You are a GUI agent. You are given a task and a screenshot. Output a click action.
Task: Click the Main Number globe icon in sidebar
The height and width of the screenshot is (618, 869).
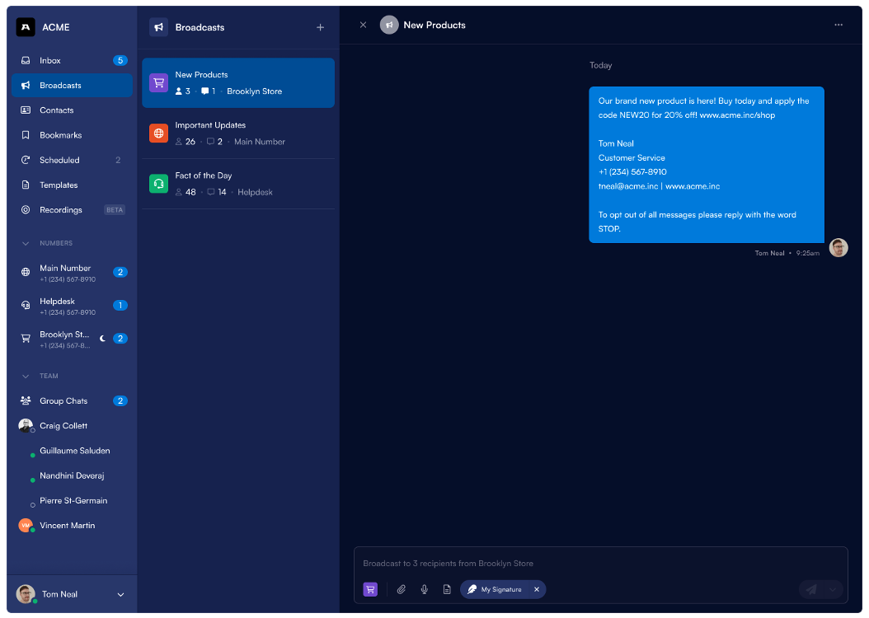tap(26, 272)
